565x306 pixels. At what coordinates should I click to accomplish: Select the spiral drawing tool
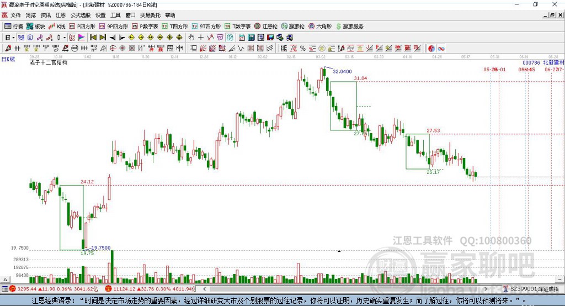pyautogui.click(x=56, y=49)
